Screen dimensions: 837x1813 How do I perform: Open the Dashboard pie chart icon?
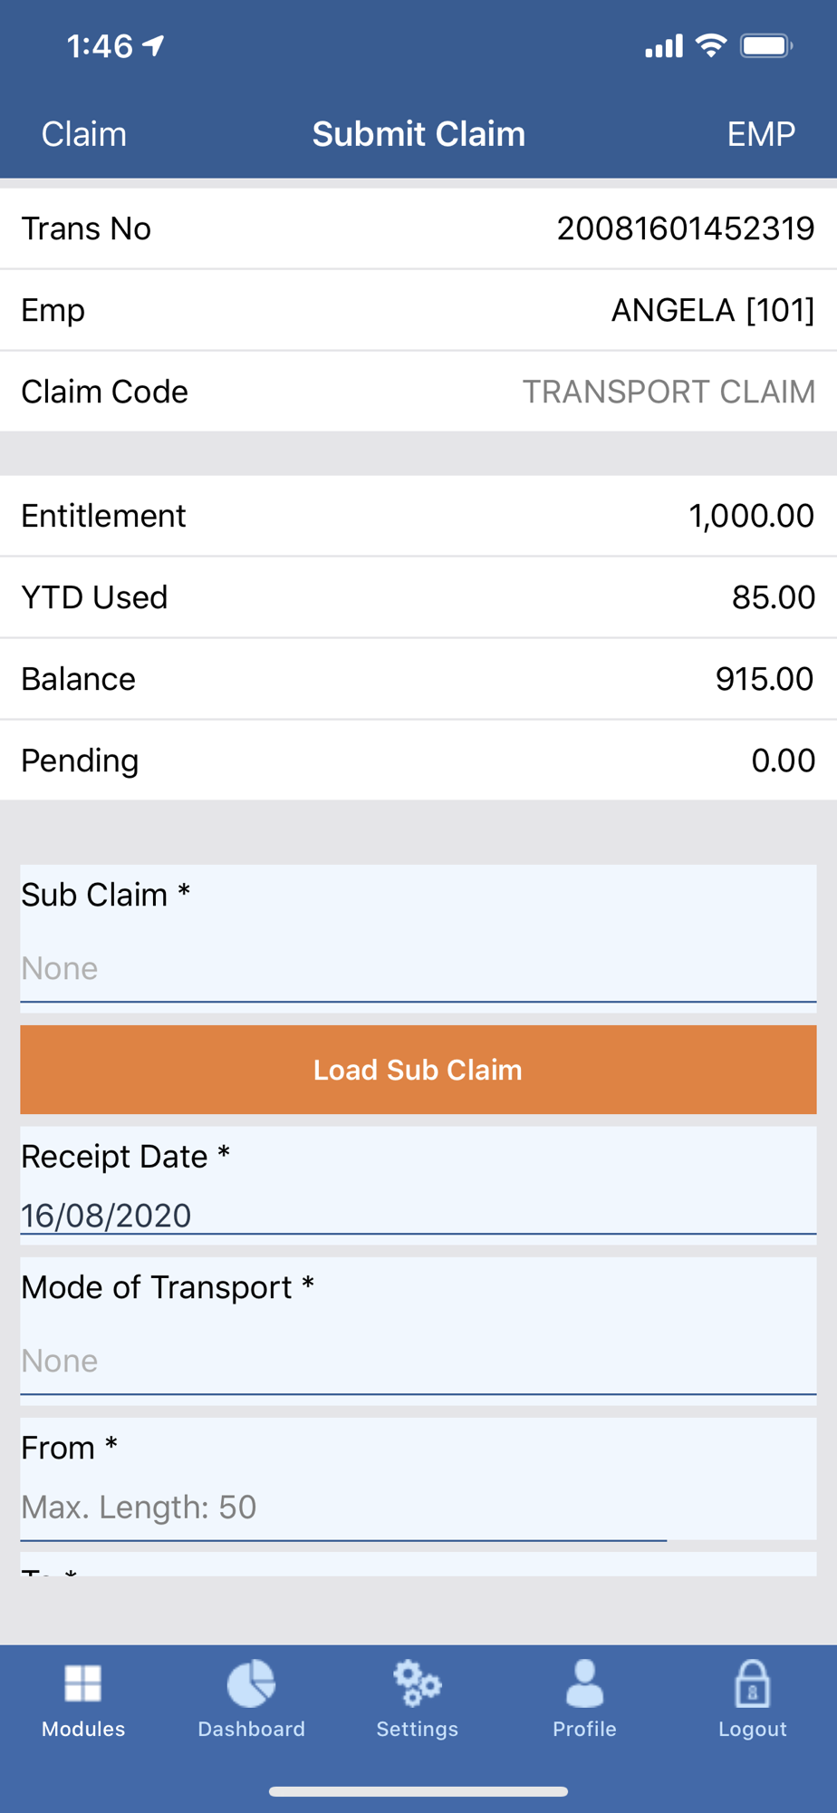click(251, 1684)
